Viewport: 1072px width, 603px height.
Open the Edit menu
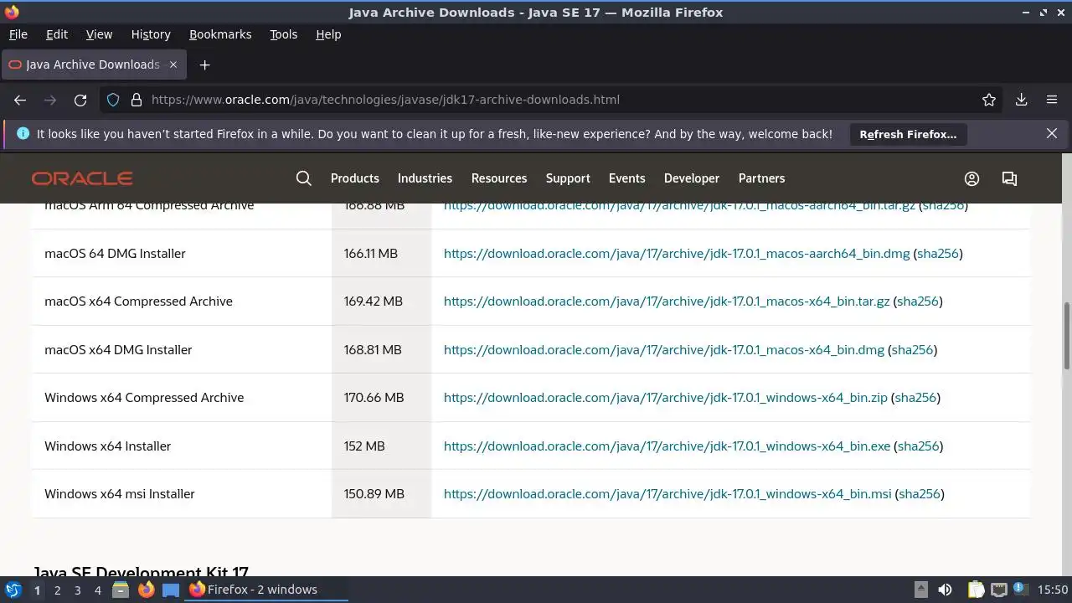click(57, 34)
